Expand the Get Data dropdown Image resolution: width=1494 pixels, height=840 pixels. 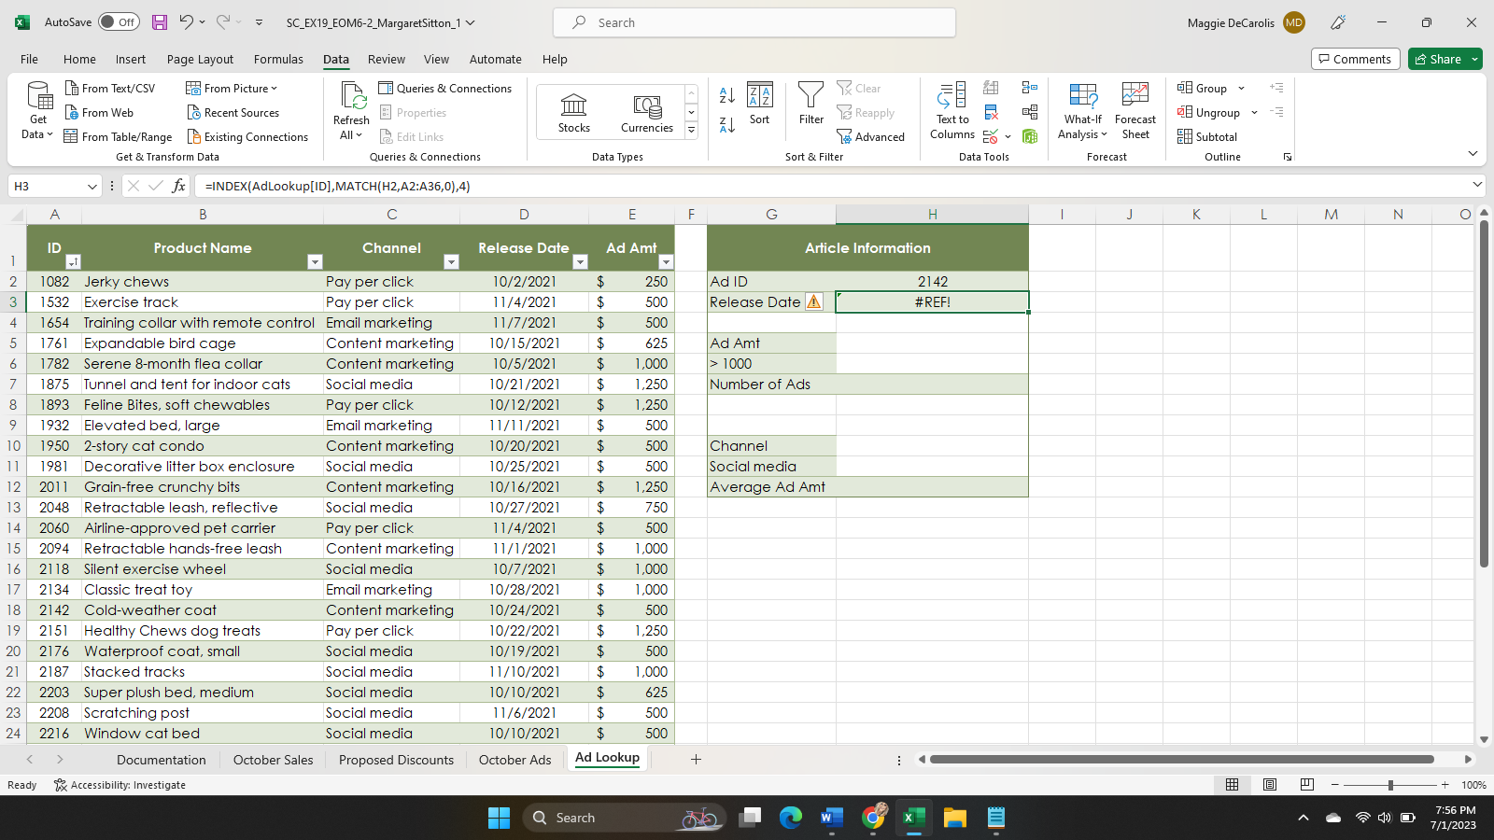(37, 110)
